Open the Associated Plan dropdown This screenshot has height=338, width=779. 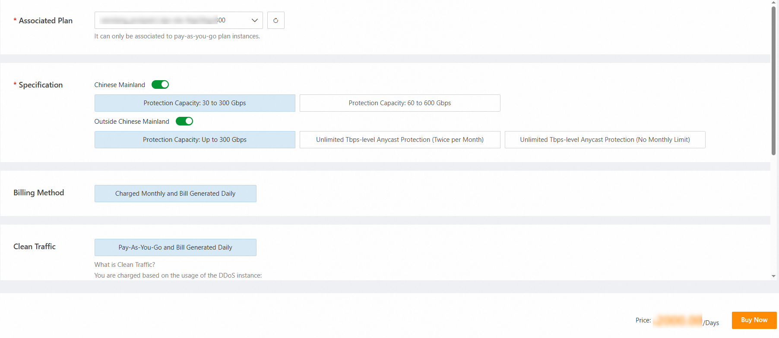pyautogui.click(x=178, y=20)
